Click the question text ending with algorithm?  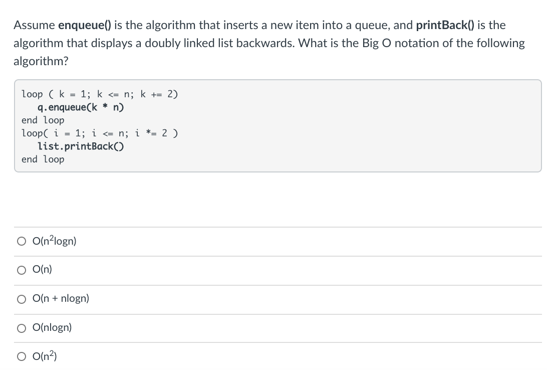269,43
